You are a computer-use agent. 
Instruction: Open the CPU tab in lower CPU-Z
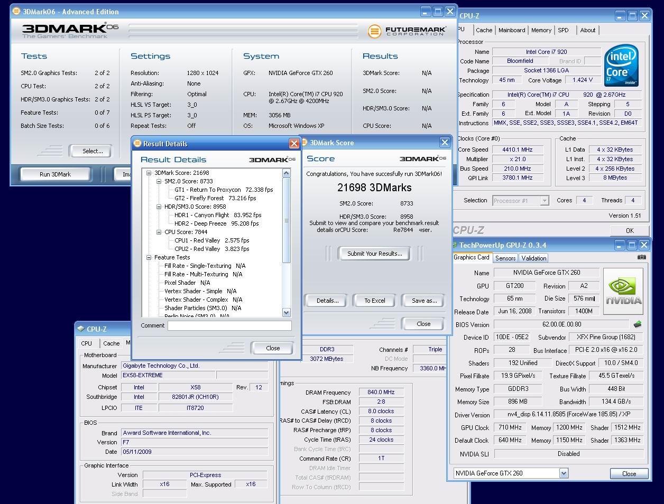86,343
